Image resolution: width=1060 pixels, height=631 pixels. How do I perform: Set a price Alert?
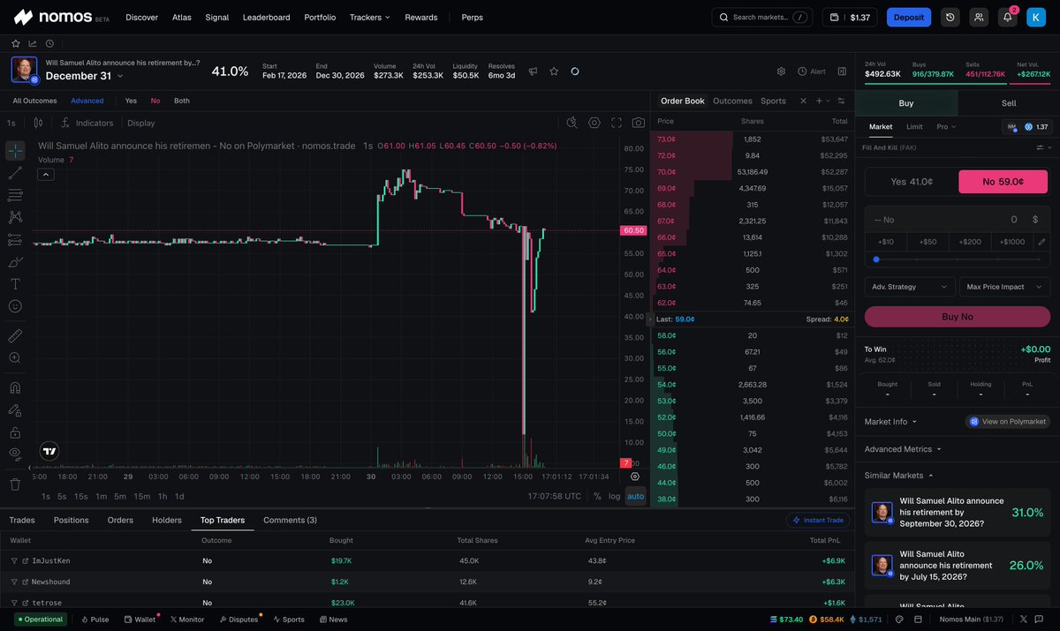[x=811, y=71]
